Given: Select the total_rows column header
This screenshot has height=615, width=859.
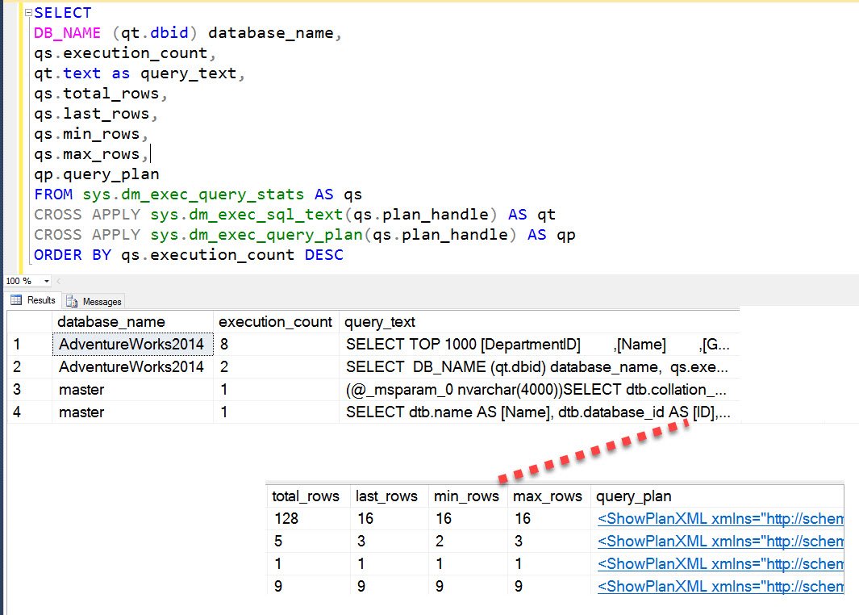Looking at the screenshot, I should coord(308,496).
